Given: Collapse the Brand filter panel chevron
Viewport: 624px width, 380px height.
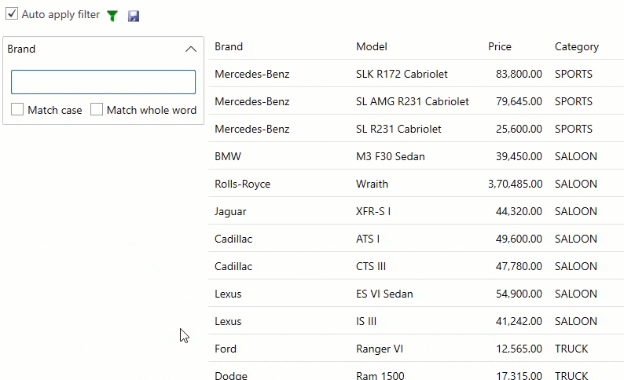Looking at the screenshot, I should 191,49.
